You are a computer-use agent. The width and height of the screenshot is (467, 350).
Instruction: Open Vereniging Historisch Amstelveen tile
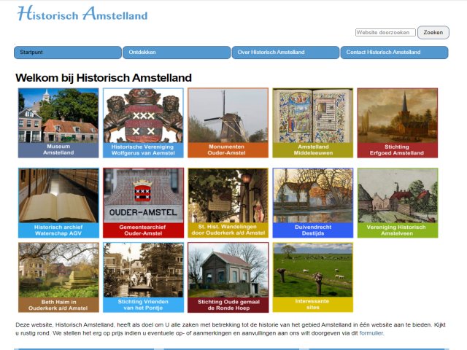[398, 203]
